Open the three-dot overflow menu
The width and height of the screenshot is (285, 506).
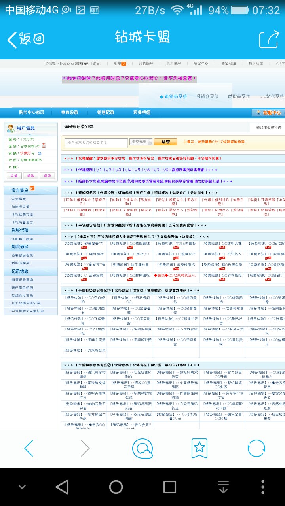(x=263, y=487)
